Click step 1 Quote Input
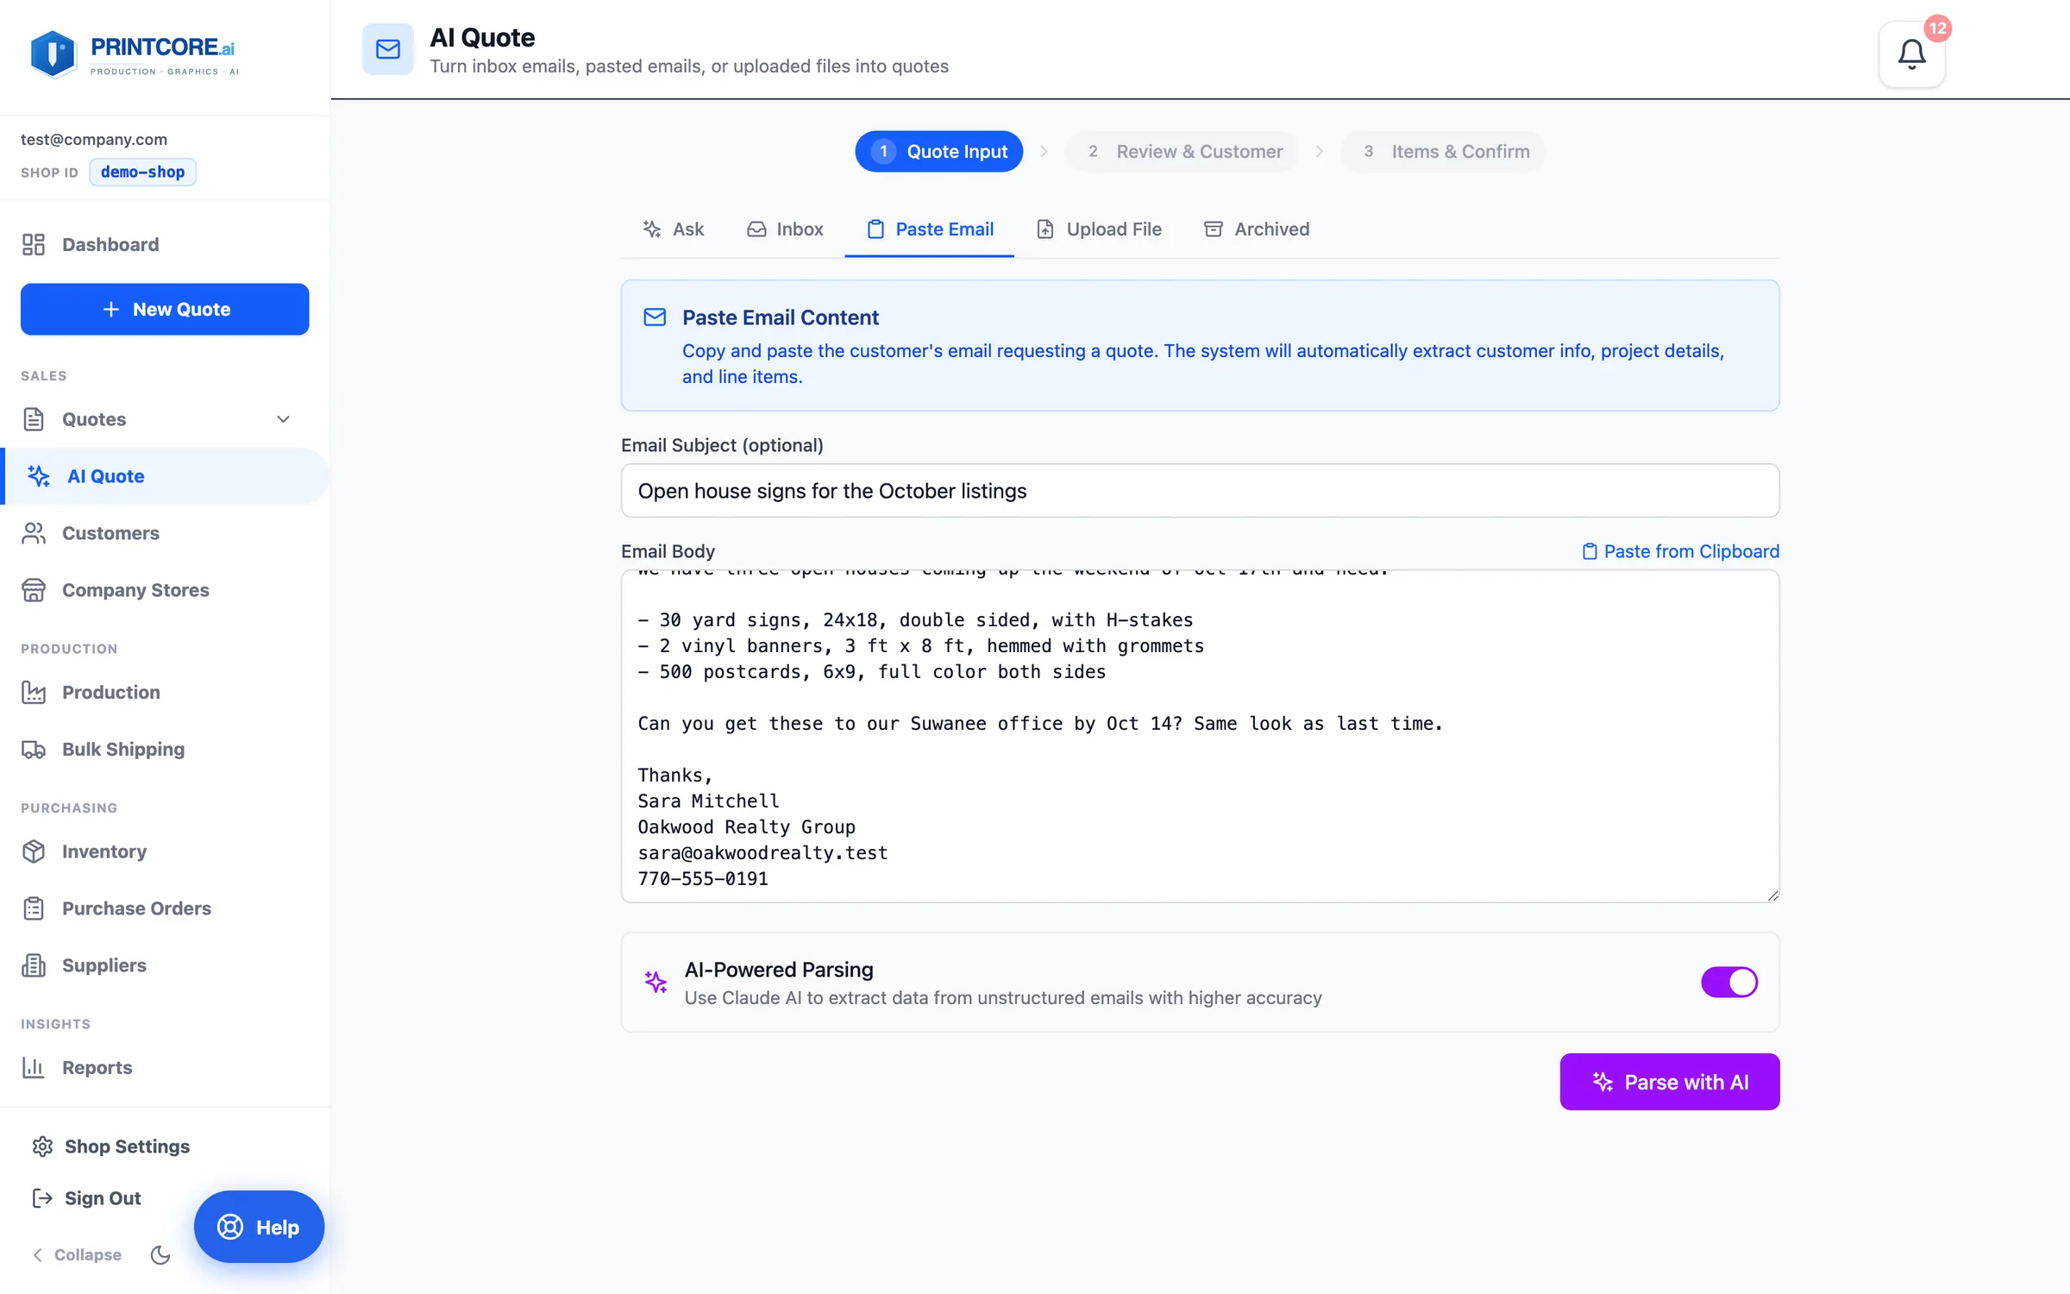 point(938,152)
